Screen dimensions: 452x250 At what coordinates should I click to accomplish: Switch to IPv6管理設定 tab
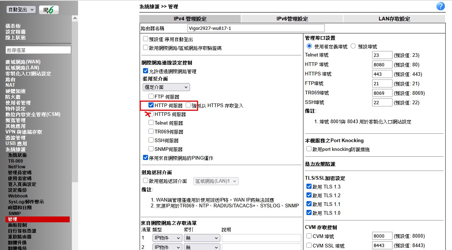point(292,19)
